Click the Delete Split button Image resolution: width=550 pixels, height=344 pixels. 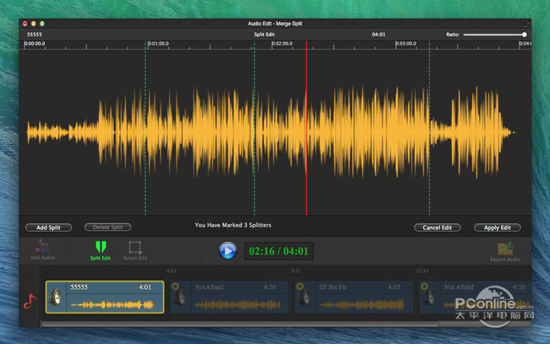(107, 228)
